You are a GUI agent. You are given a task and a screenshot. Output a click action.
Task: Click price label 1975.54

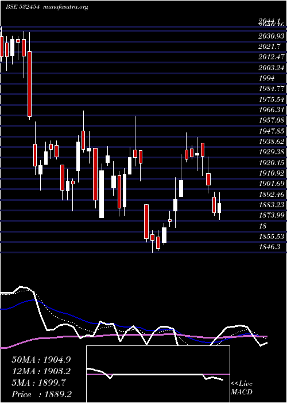(x=272, y=100)
